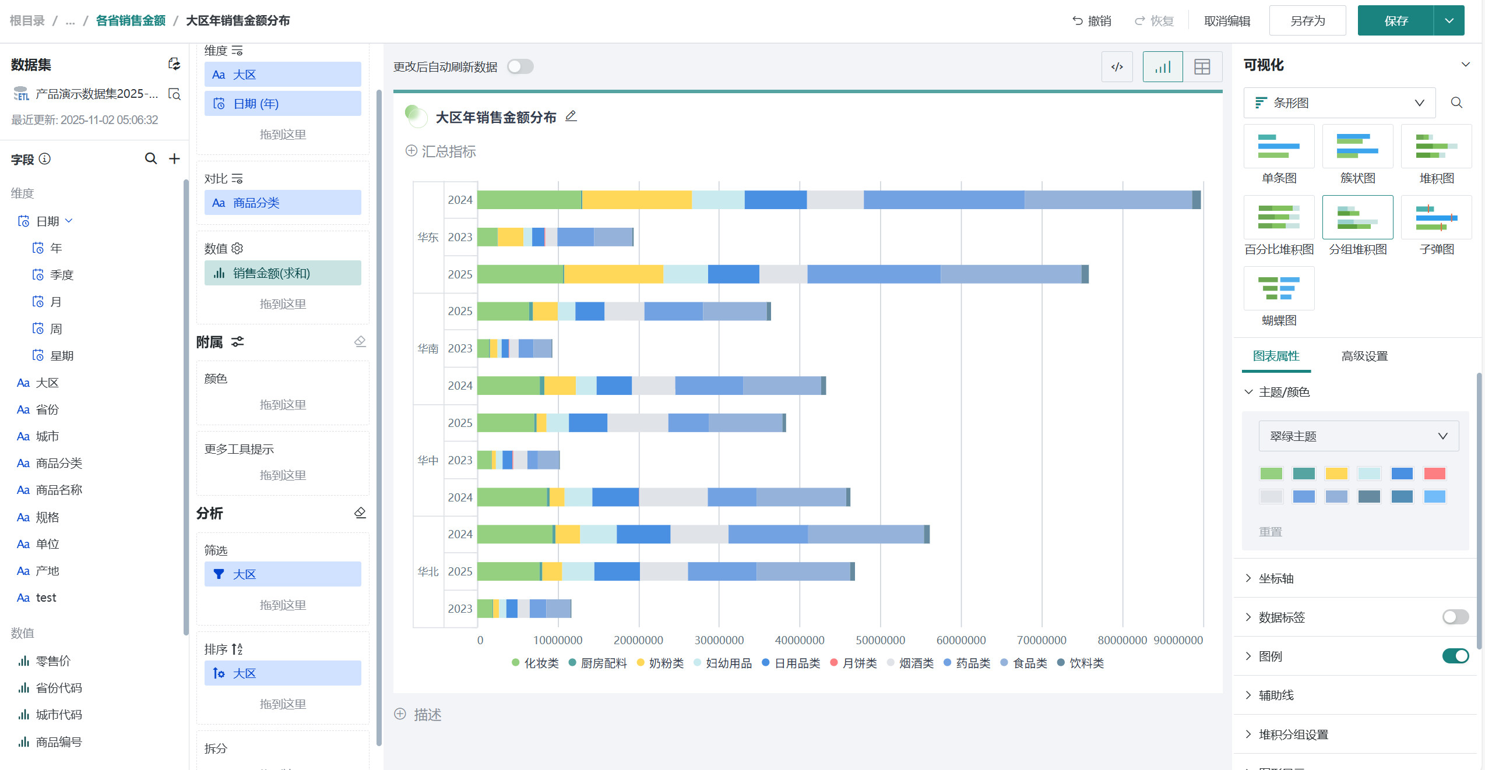This screenshot has width=1485, height=770.
Task: Toggle auto refresh data after changes
Action: [520, 66]
